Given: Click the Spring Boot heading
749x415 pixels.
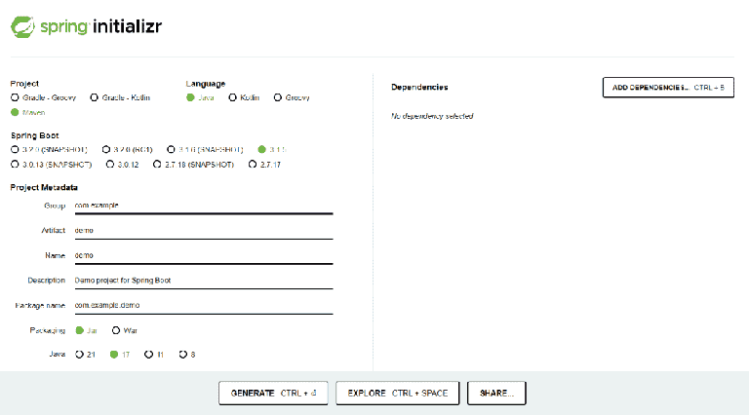Looking at the screenshot, I should click(35, 135).
